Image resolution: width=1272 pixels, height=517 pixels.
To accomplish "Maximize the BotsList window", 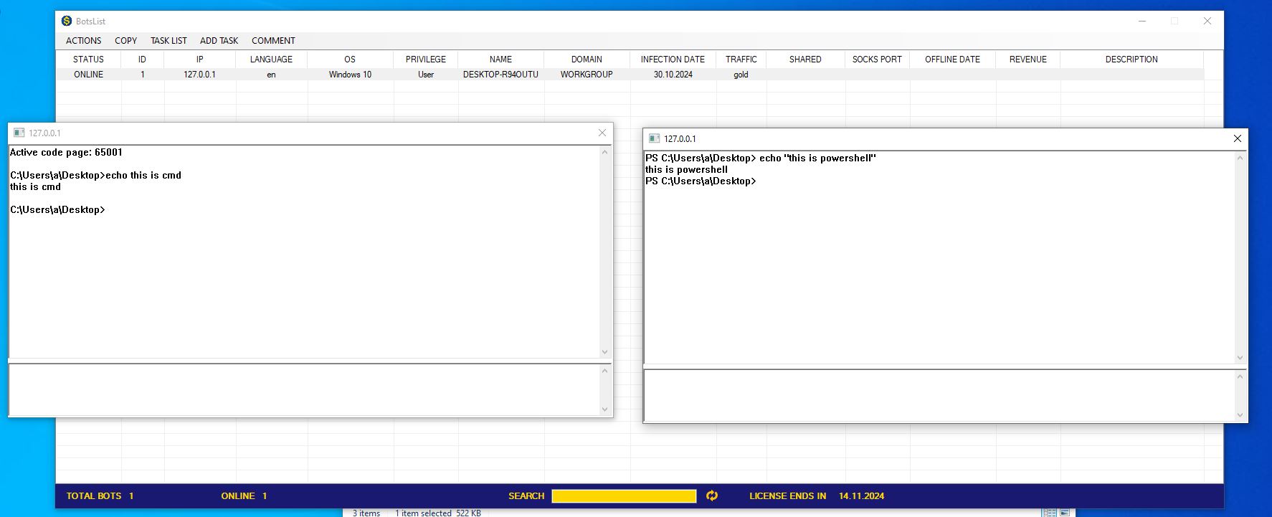I will (x=1174, y=21).
